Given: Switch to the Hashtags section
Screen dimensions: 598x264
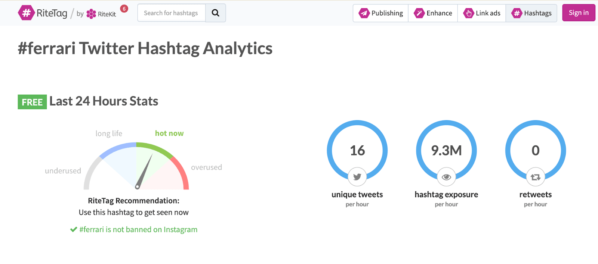Looking at the screenshot, I should (531, 13).
